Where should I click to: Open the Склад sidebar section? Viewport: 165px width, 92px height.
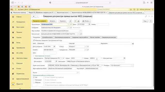point(18,43)
